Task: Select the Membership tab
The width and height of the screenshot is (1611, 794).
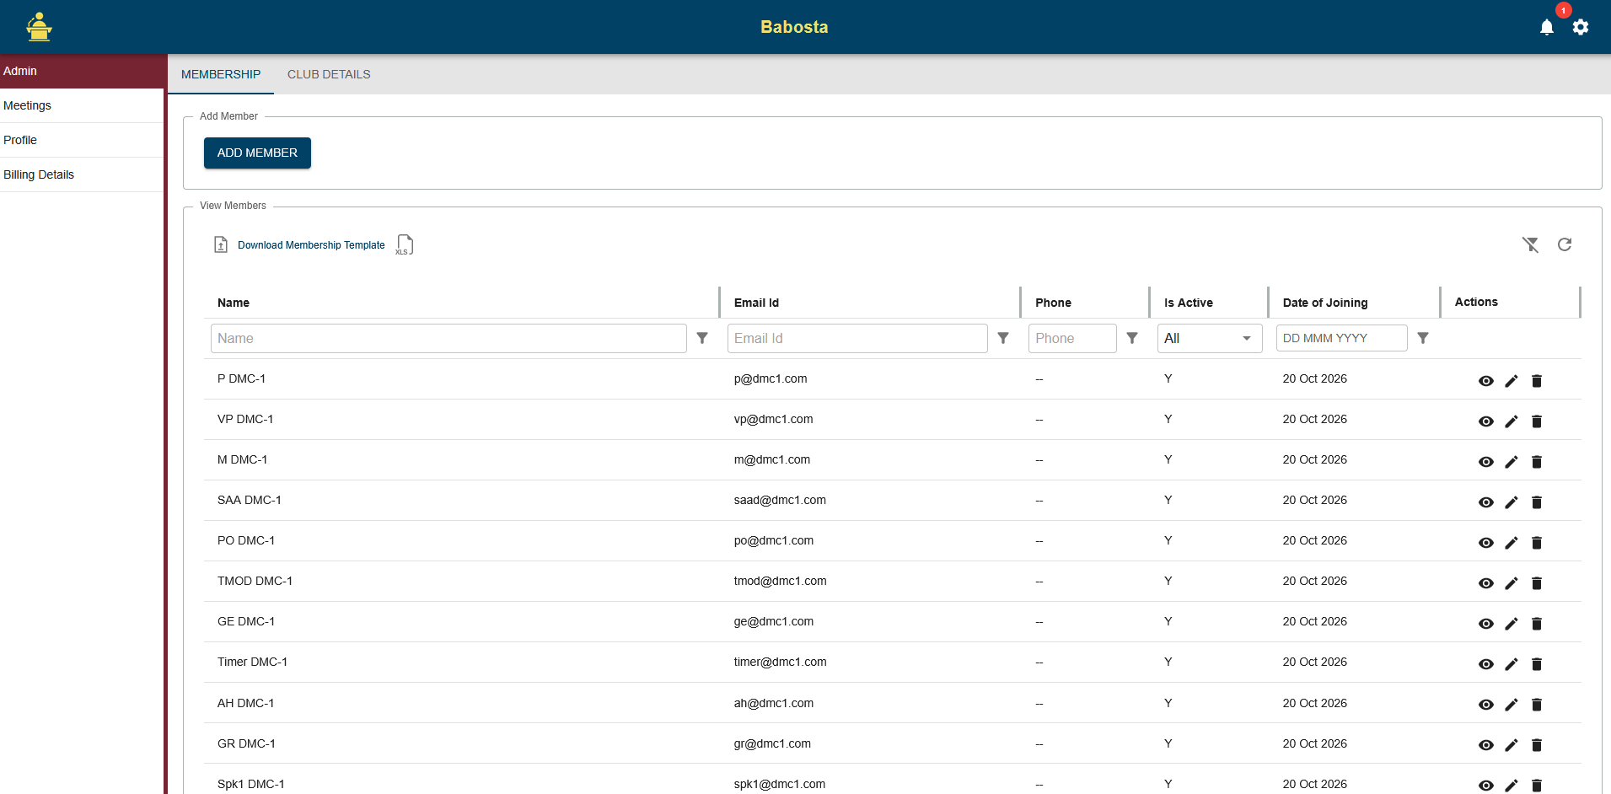Action: point(221,74)
